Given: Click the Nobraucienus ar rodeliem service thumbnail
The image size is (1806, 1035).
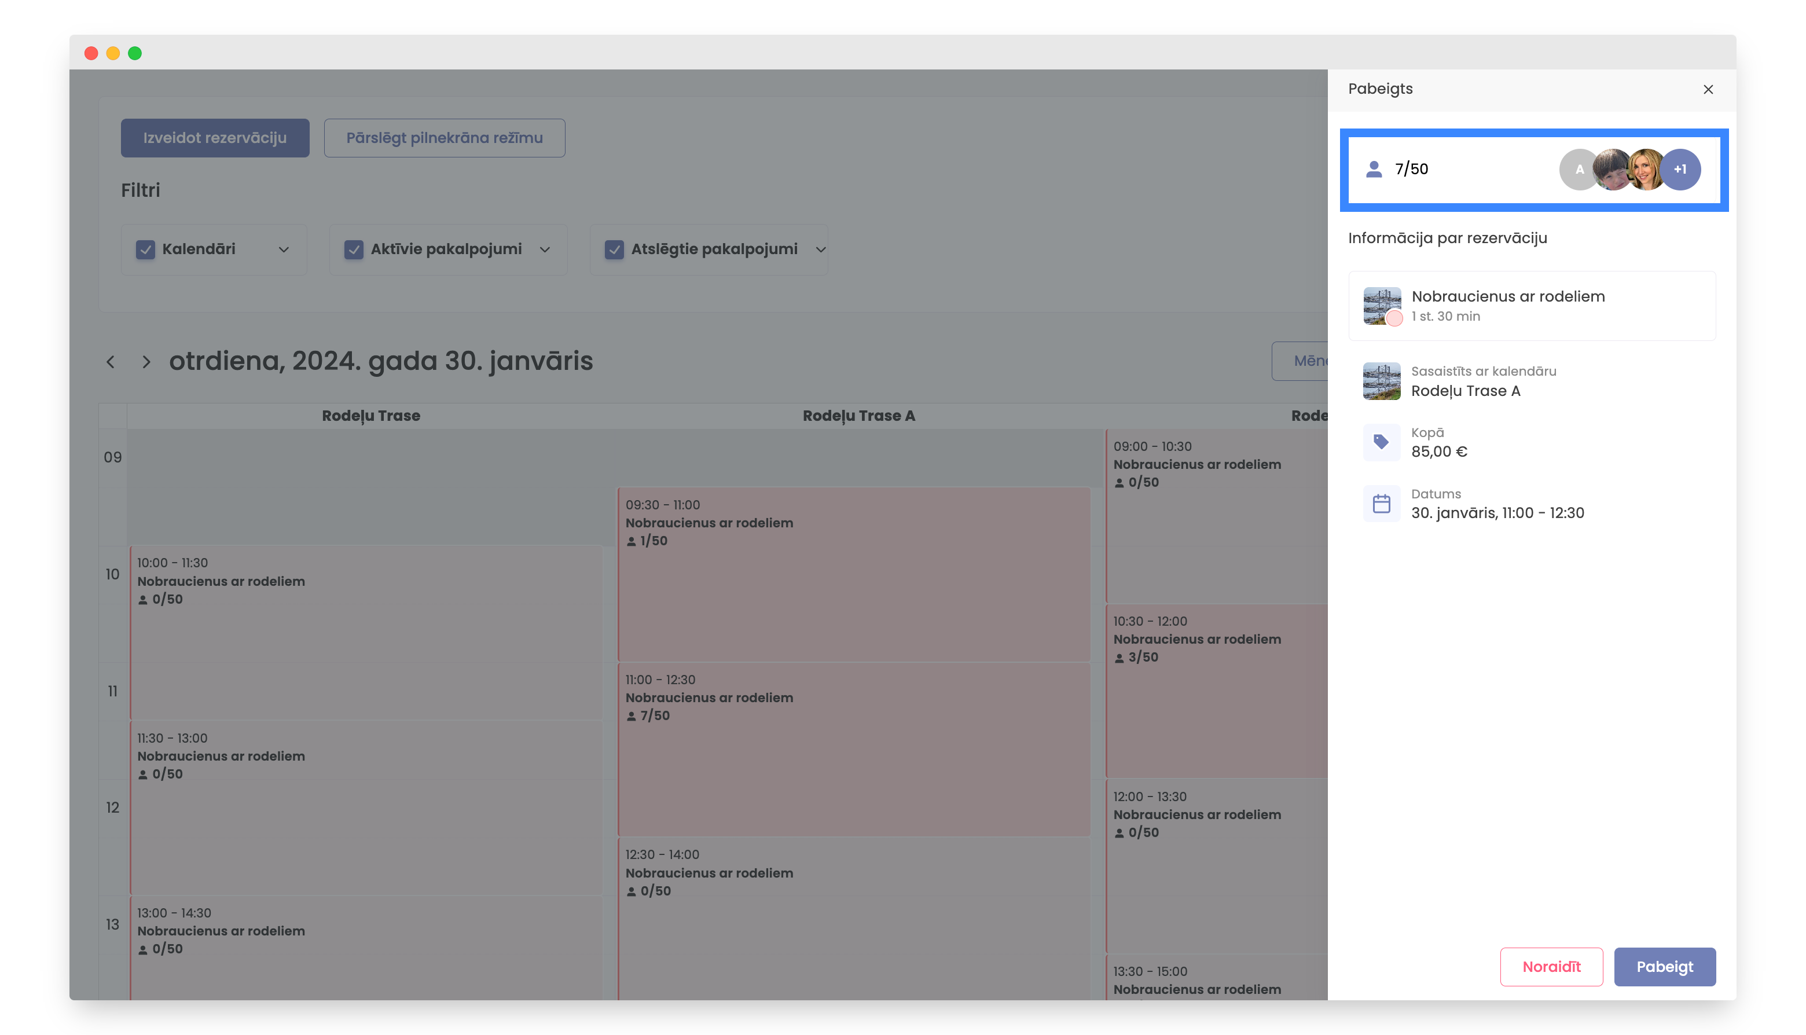Looking at the screenshot, I should click(x=1382, y=306).
